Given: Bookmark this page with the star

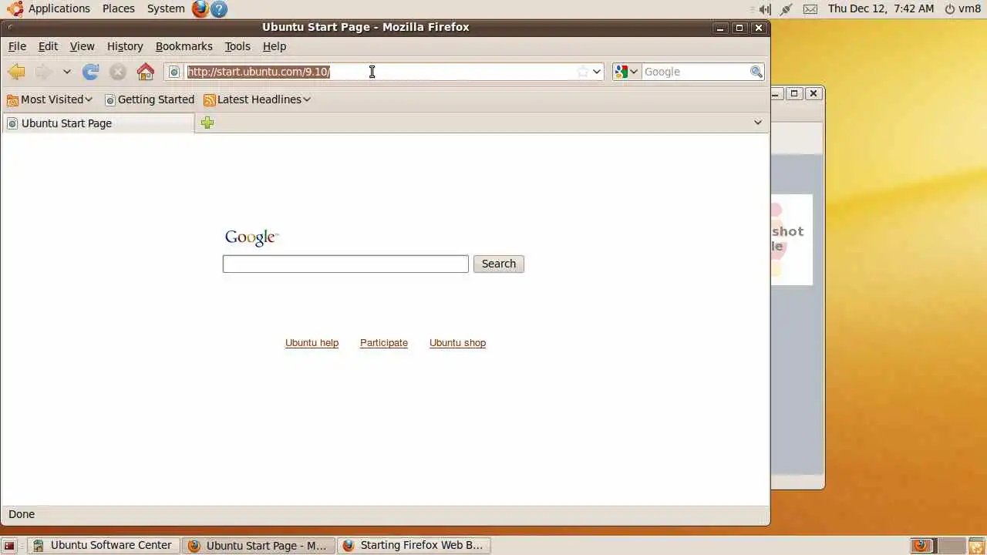Looking at the screenshot, I should (583, 72).
